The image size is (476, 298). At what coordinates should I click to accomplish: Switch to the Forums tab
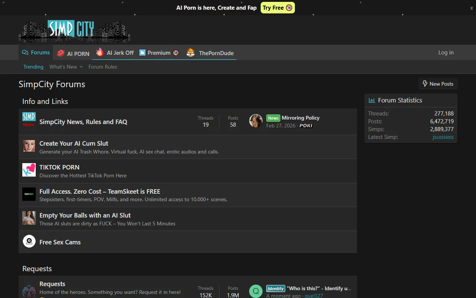point(36,53)
